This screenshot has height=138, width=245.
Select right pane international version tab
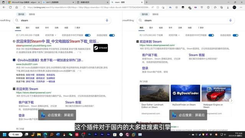pos(155,14)
